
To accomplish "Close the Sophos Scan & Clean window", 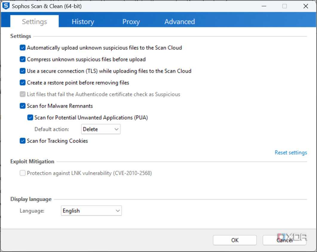I will pos(306,6).
